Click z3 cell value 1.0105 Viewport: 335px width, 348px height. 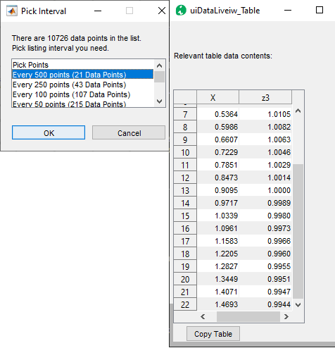coord(265,114)
